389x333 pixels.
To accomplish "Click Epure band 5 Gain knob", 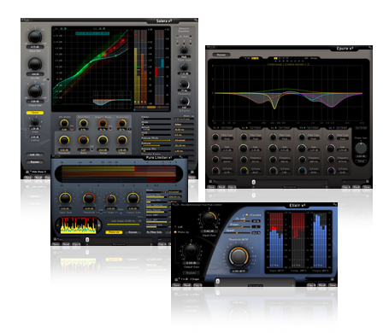I will tap(331, 148).
